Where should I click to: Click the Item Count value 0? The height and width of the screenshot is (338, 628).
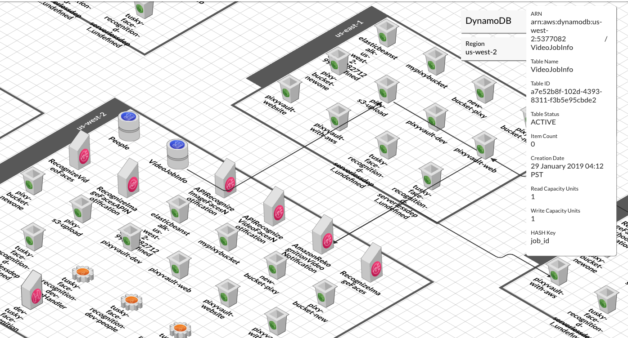[x=533, y=144]
